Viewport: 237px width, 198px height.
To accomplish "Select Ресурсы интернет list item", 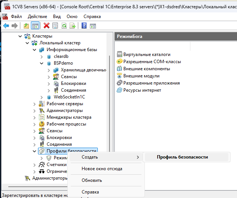I will [142, 90].
